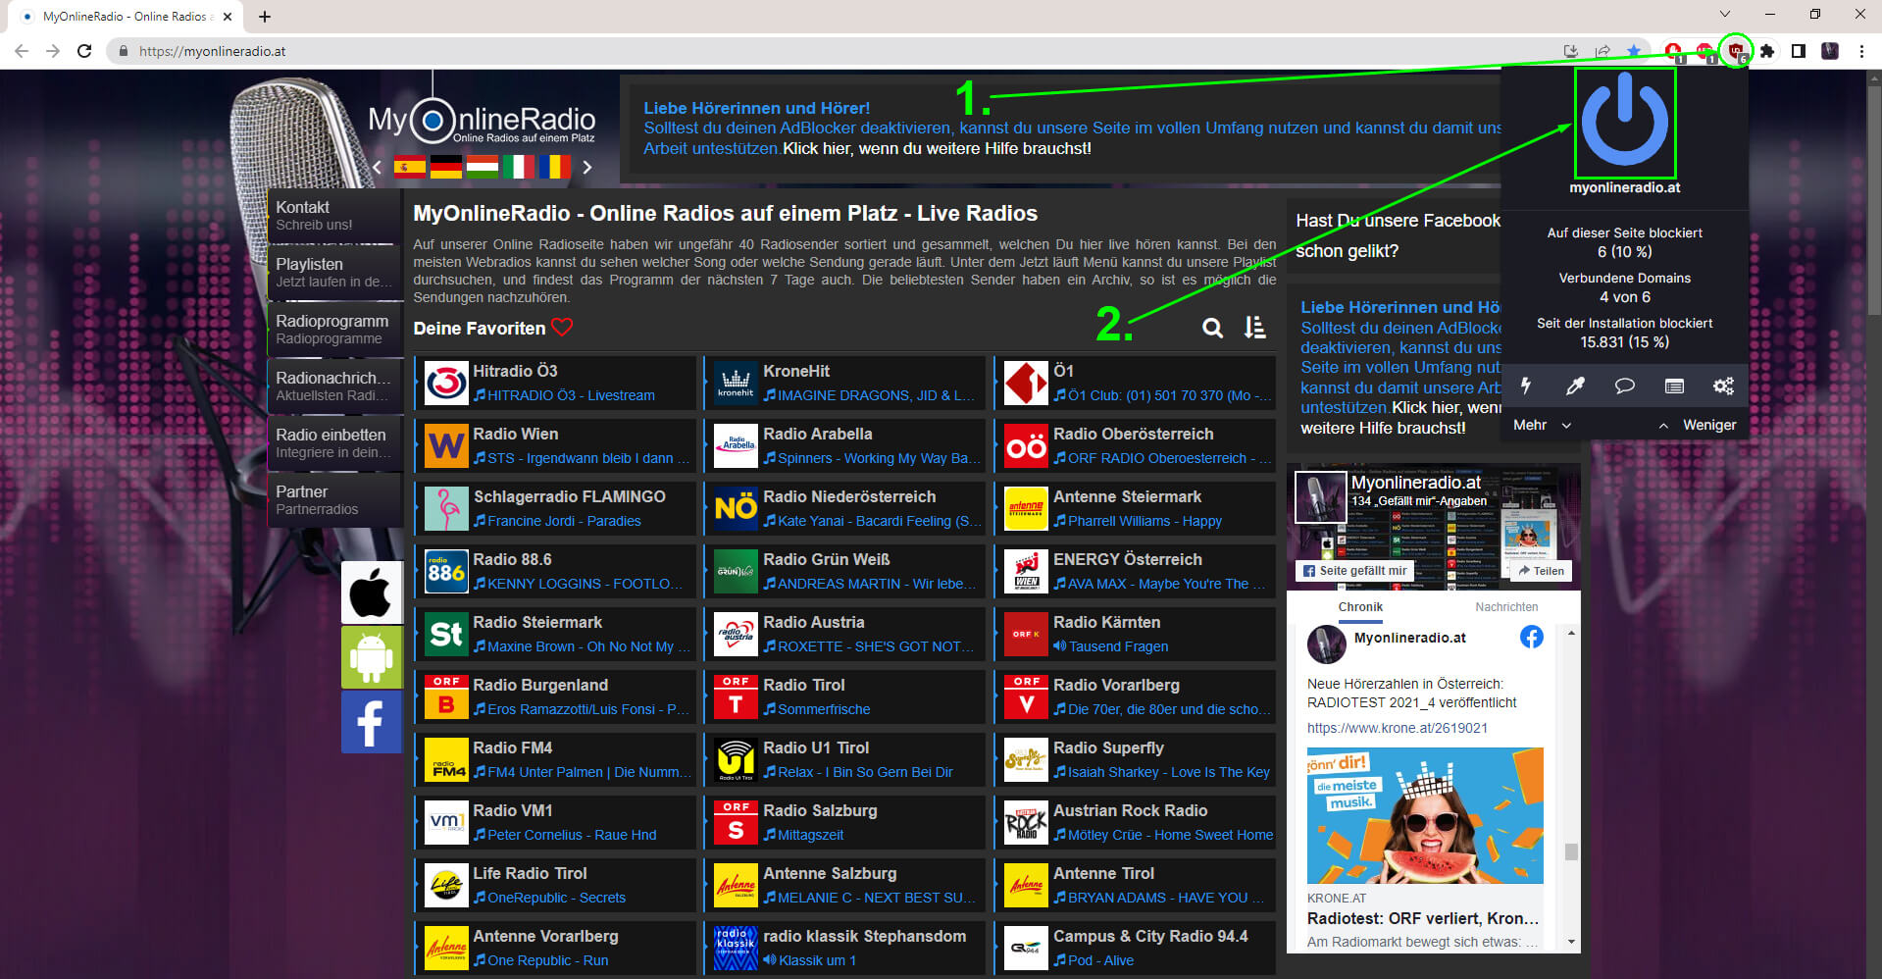Open uBlock report issue speech bubble icon
1882x979 pixels.
tap(1624, 386)
